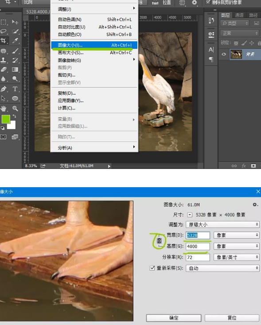
Task: Swap foreground and background colors
Action: click(x=14, y=116)
